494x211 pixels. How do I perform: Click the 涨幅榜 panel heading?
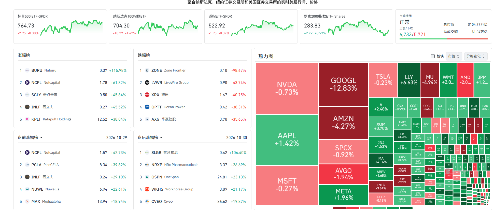[x=24, y=55]
